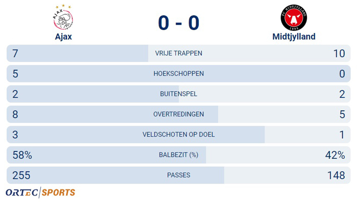The height and width of the screenshot is (202, 359).
Task: Click the ORTEC Sports logo
Action: (x=40, y=192)
